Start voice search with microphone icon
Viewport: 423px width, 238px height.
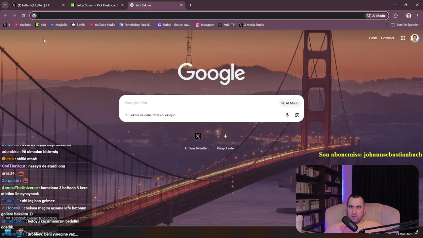tap(287, 115)
